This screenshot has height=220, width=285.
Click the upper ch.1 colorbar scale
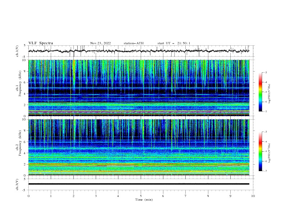click(260, 92)
